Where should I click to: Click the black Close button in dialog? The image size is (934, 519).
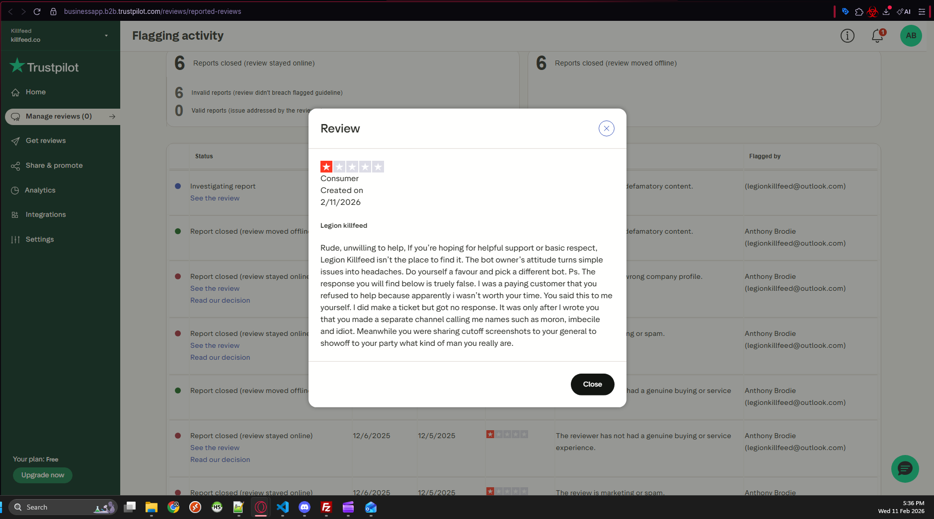tap(592, 385)
